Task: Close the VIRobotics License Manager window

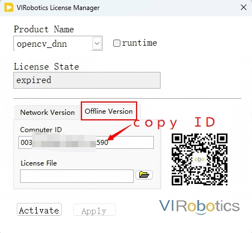Action: pyautogui.click(x=244, y=8)
